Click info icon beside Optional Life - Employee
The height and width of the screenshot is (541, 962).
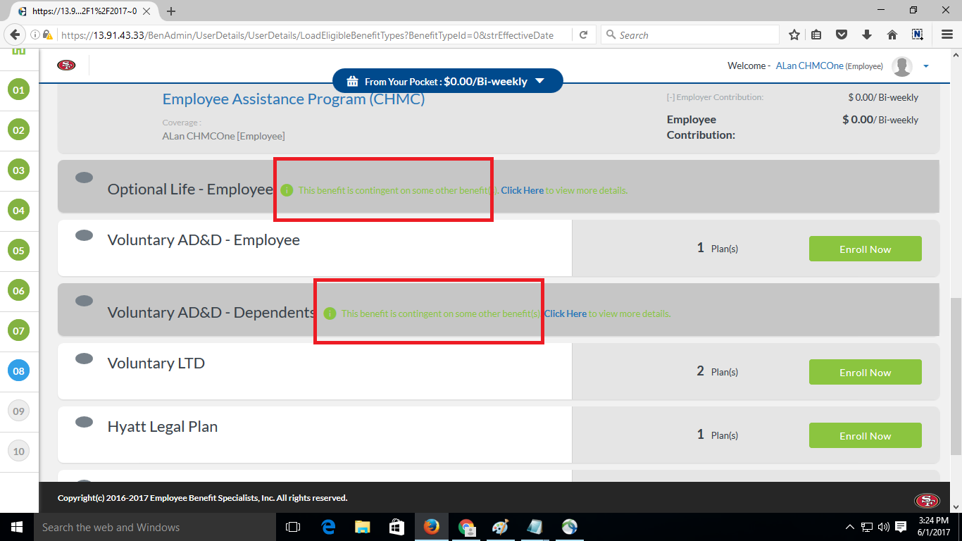click(287, 190)
